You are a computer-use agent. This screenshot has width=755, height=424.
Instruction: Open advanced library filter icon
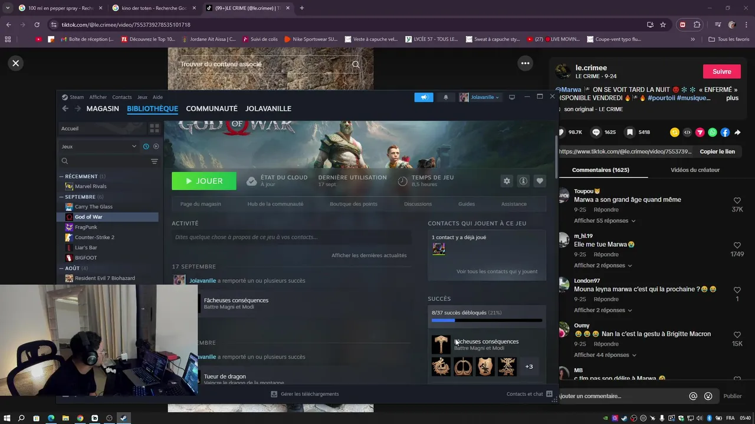(155, 161)
